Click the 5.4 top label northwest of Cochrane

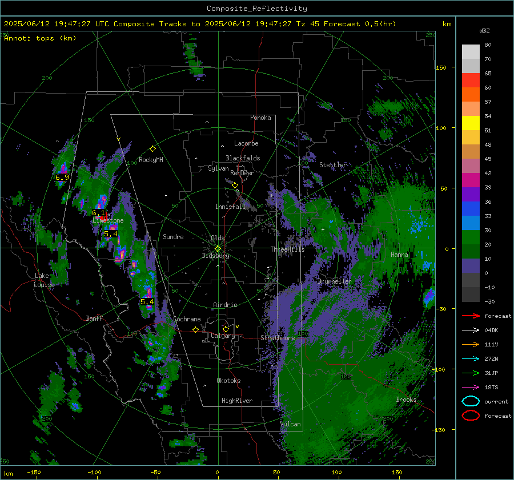click(147, 301)
